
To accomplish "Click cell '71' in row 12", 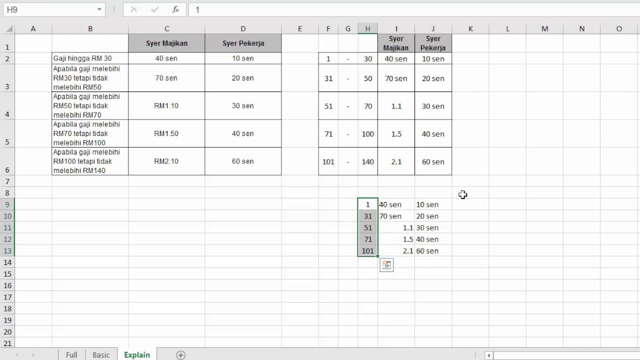I will tap(367, 239).
